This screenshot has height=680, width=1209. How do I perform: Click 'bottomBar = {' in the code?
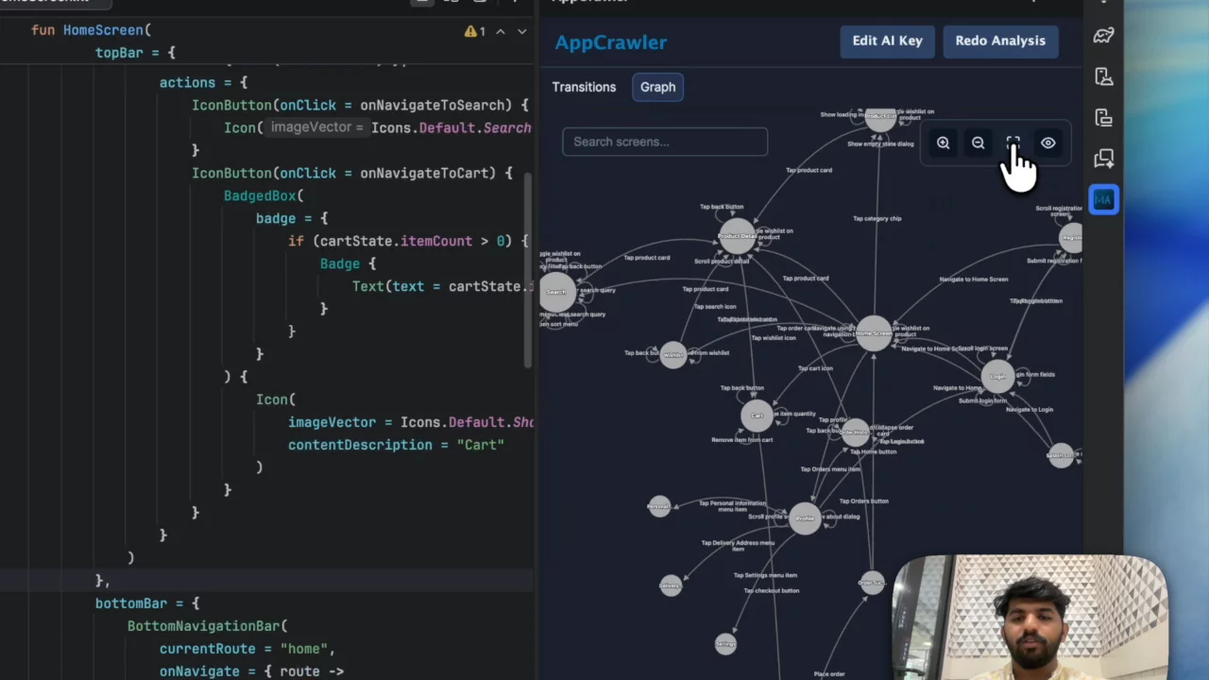point(147,603)
